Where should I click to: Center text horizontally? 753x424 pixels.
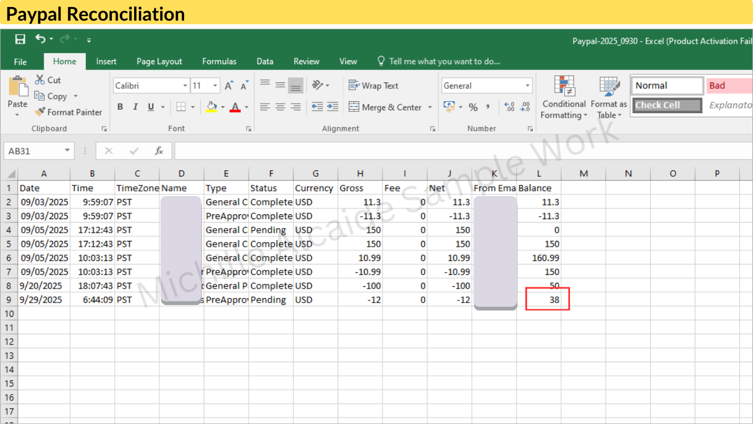pyautogui.click(x=280, y=107)
